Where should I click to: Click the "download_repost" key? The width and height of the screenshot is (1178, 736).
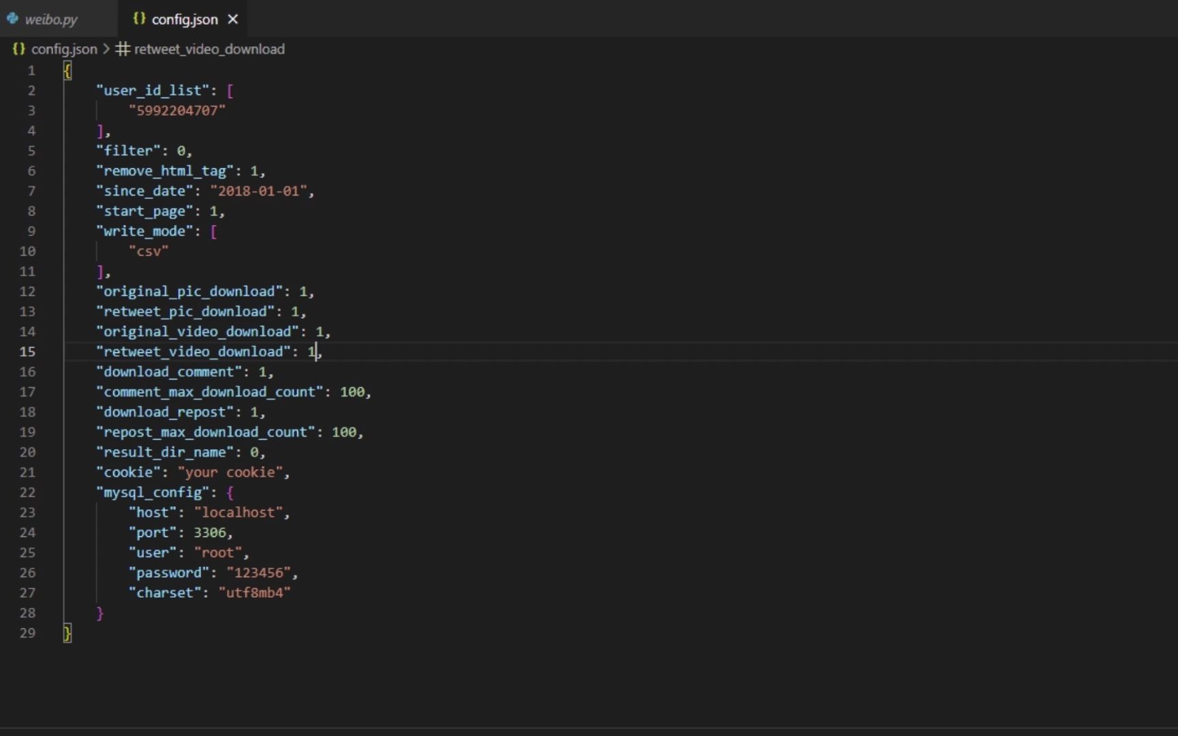point(165,412)
